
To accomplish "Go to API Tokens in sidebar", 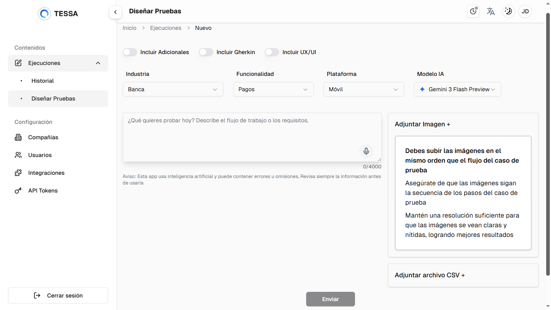I will pyautogui.click(x=43, y=191).
